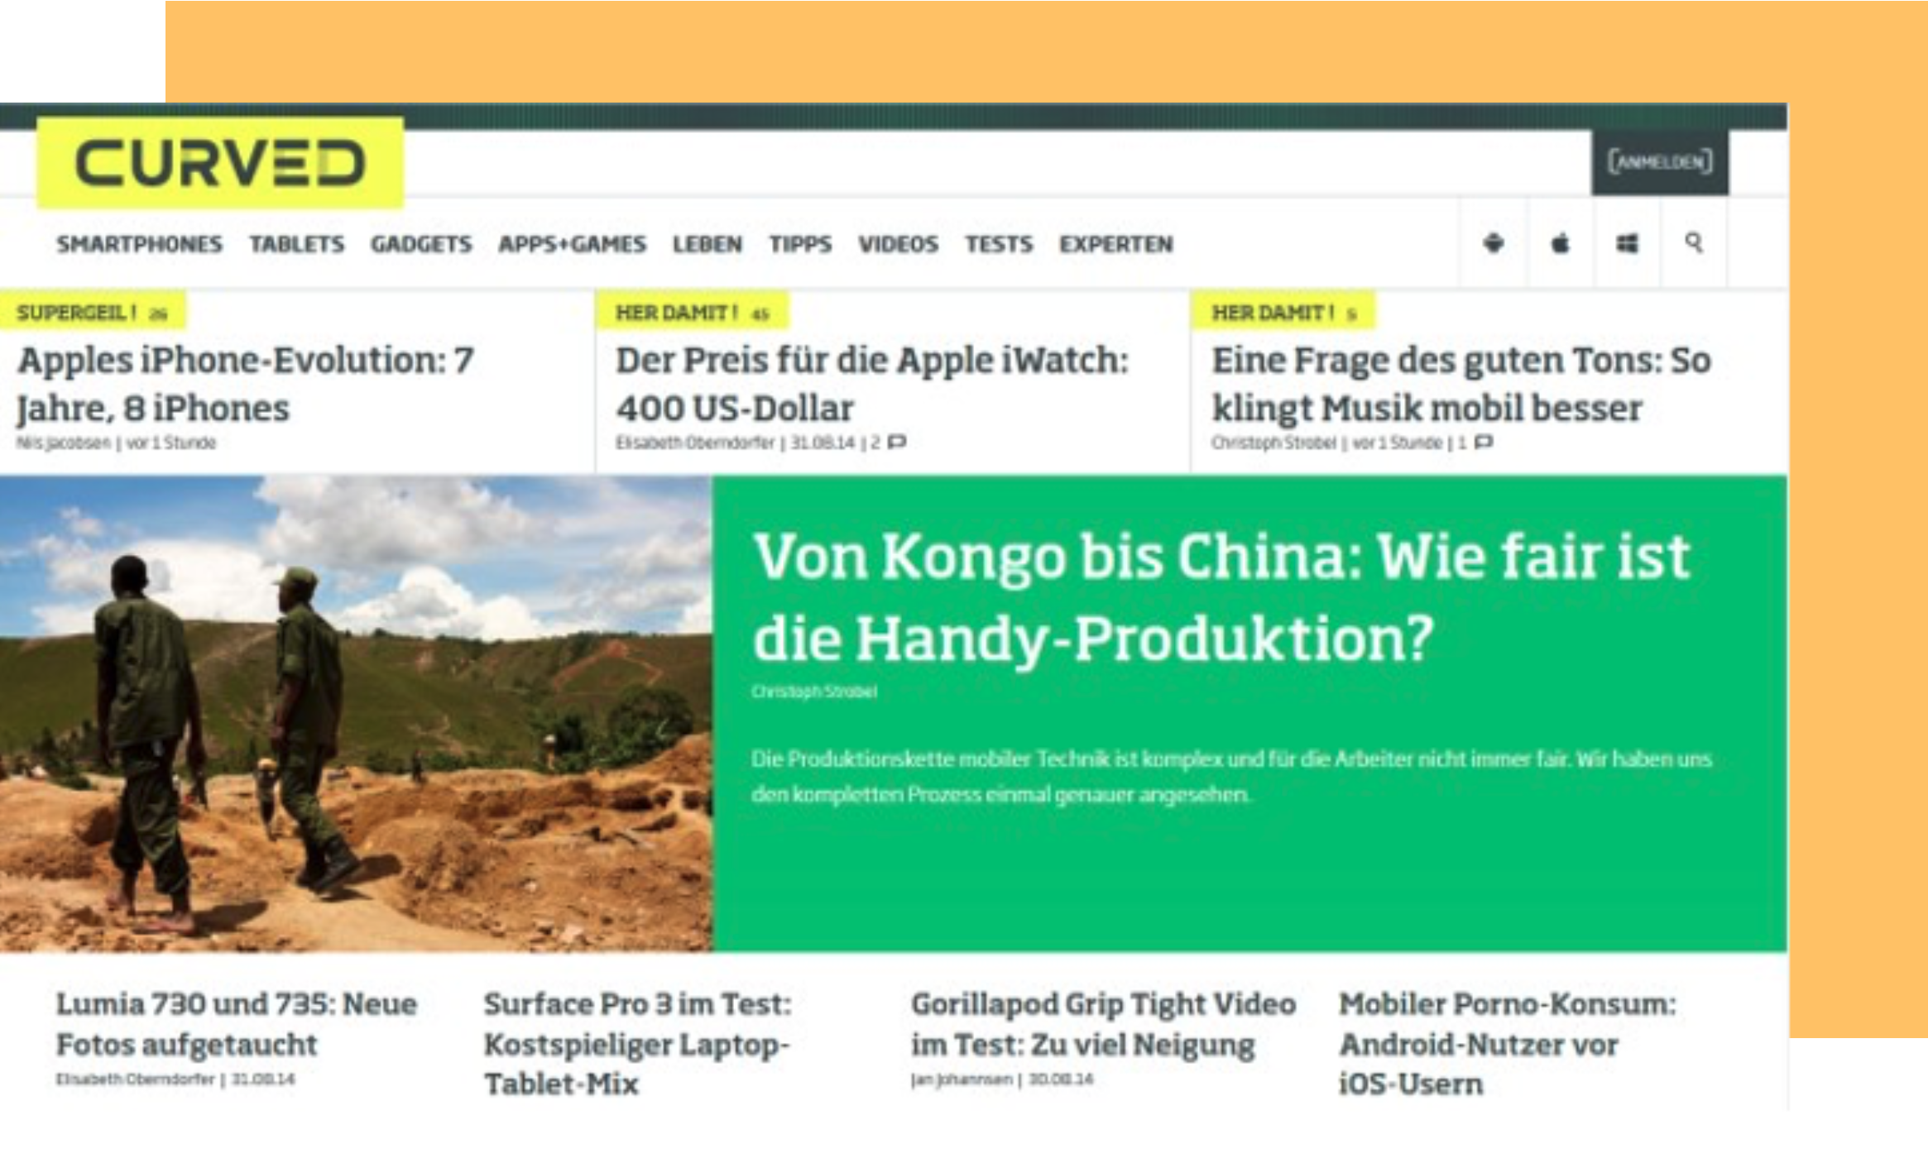Go to the Gadgets section
The height and width of the screenshot is (1168, 1928).
(x=420, y=244)
